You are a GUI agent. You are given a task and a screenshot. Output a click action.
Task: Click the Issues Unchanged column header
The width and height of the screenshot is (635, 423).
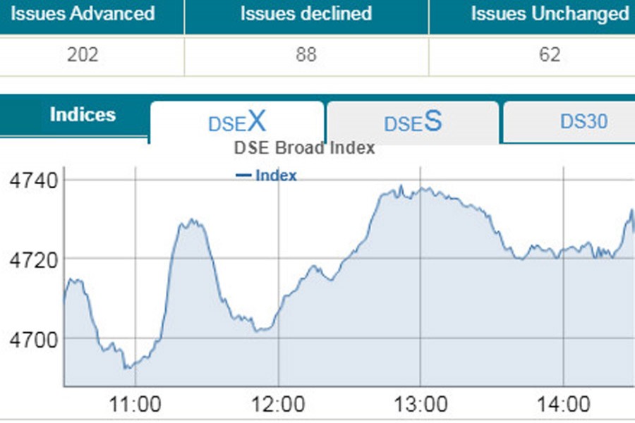[550, 13]
